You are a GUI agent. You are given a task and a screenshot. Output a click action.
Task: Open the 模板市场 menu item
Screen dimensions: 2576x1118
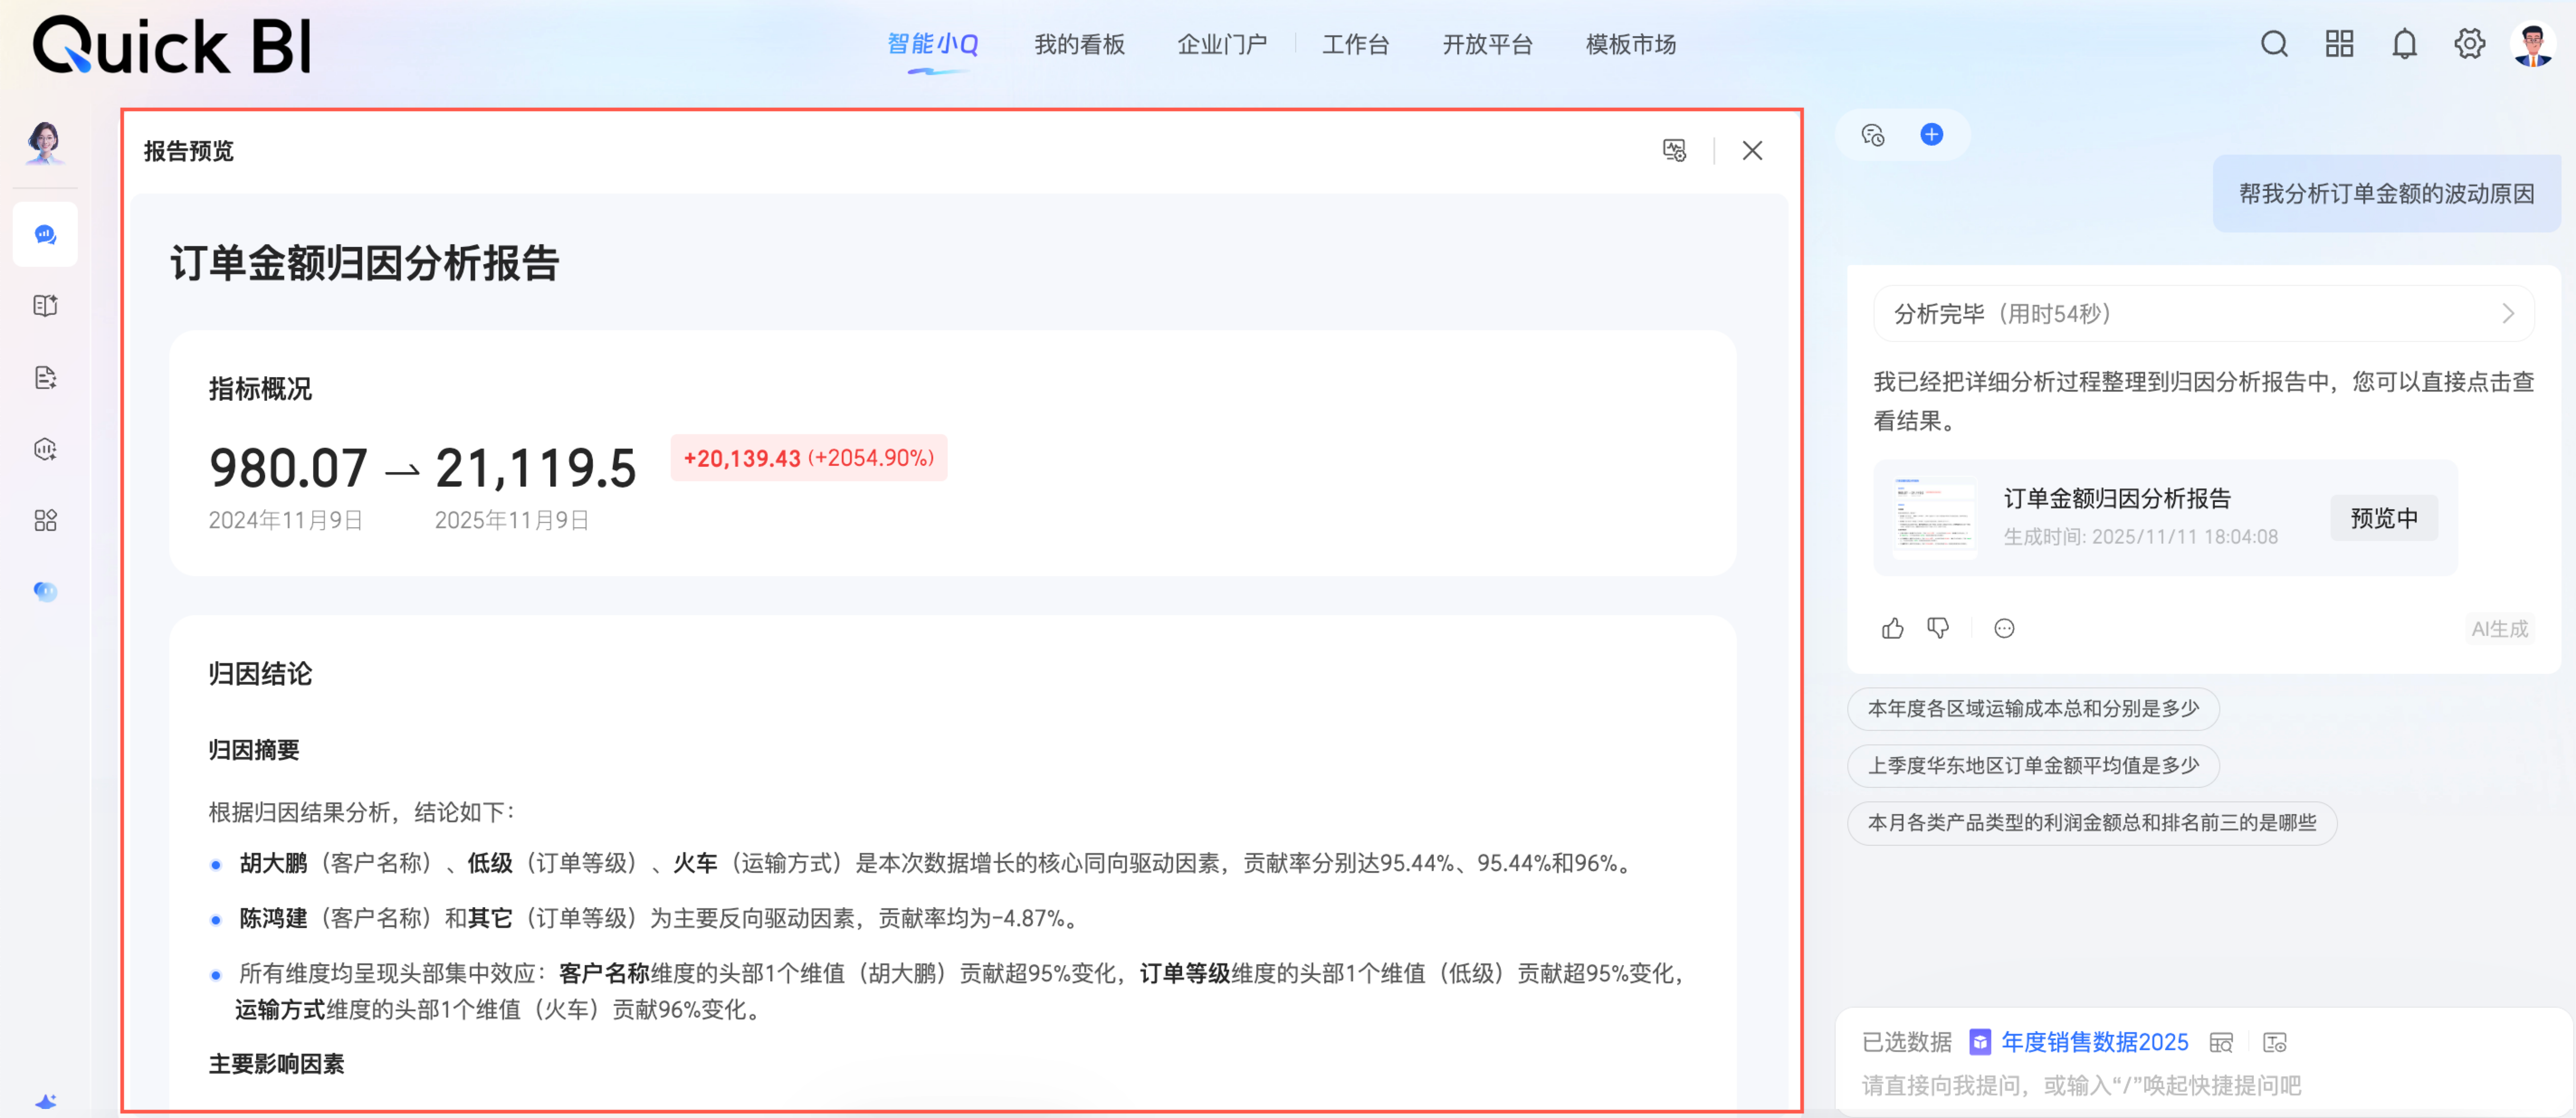(x=1630, y=44)
